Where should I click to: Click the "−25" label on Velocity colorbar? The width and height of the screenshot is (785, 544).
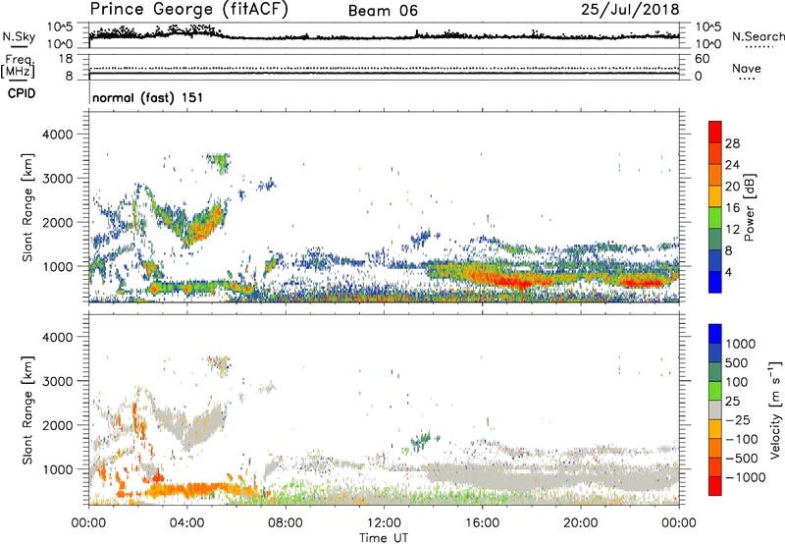(738, 420)
